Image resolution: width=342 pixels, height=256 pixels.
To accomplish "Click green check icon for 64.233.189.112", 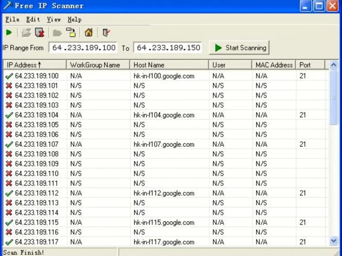I will click(9, 193).
